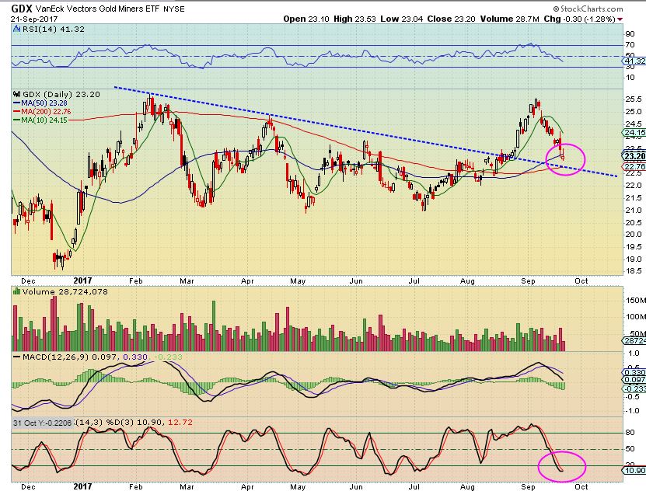
Task: Click the VanEck Vectors Gold Miners ETF name
Action: pos(97,9)
